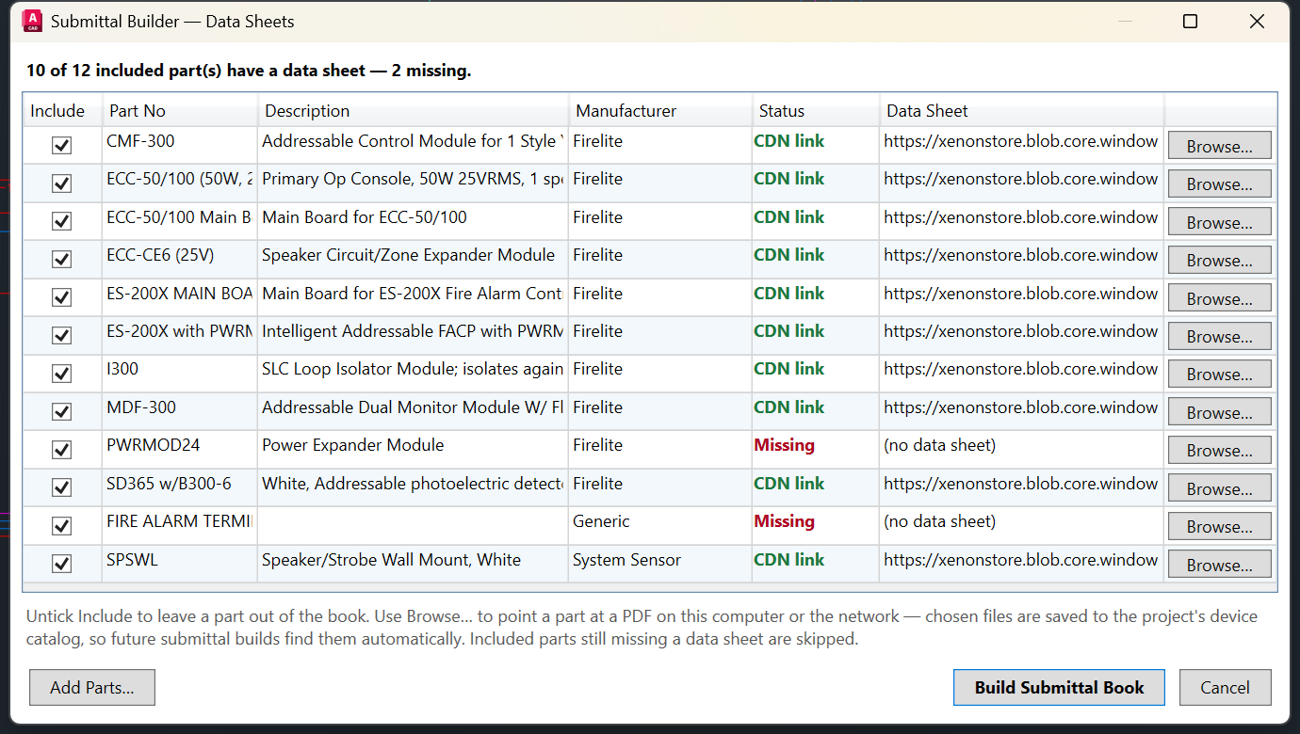Cancel the Submittal Builder dialog

tap(1225, 688)
